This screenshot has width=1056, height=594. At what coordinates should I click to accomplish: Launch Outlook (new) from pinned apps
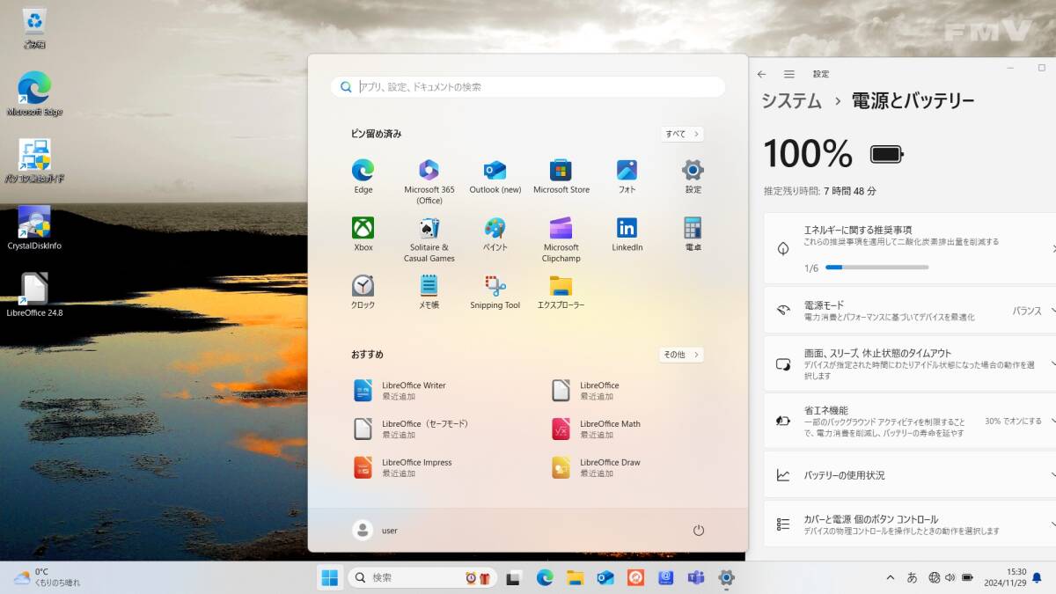coord(495,171)
